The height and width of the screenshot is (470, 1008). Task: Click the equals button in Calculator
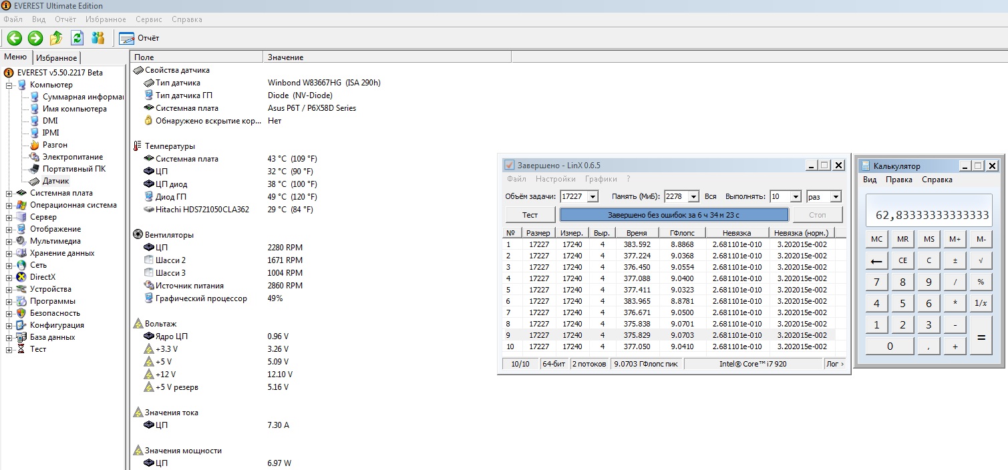pyautogui.click(x=981, y=336)
